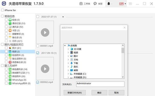155x96 pixels.
Task: Click the 微信通讯录 WeChat icon
Action: pos(10,69)
